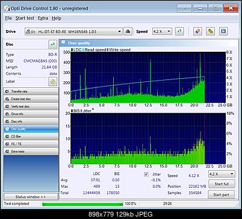Click the Jitter value -0.1%
Screen dimensions: 242x219
156,180
